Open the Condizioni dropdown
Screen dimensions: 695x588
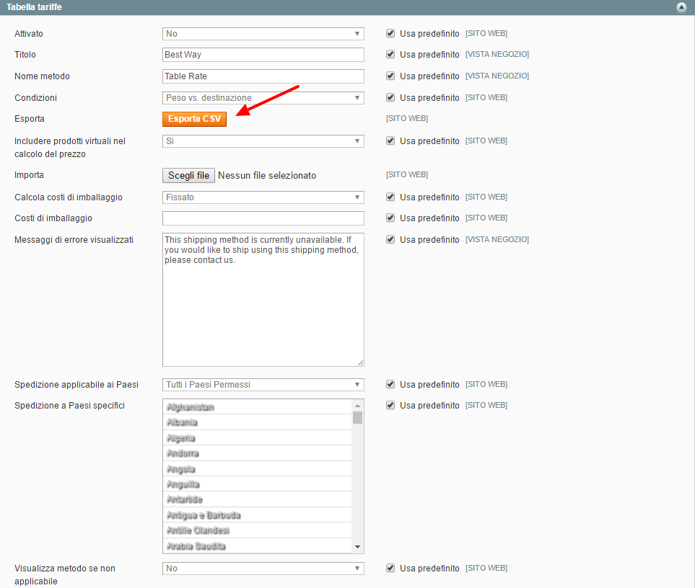[x=263, y=98]
